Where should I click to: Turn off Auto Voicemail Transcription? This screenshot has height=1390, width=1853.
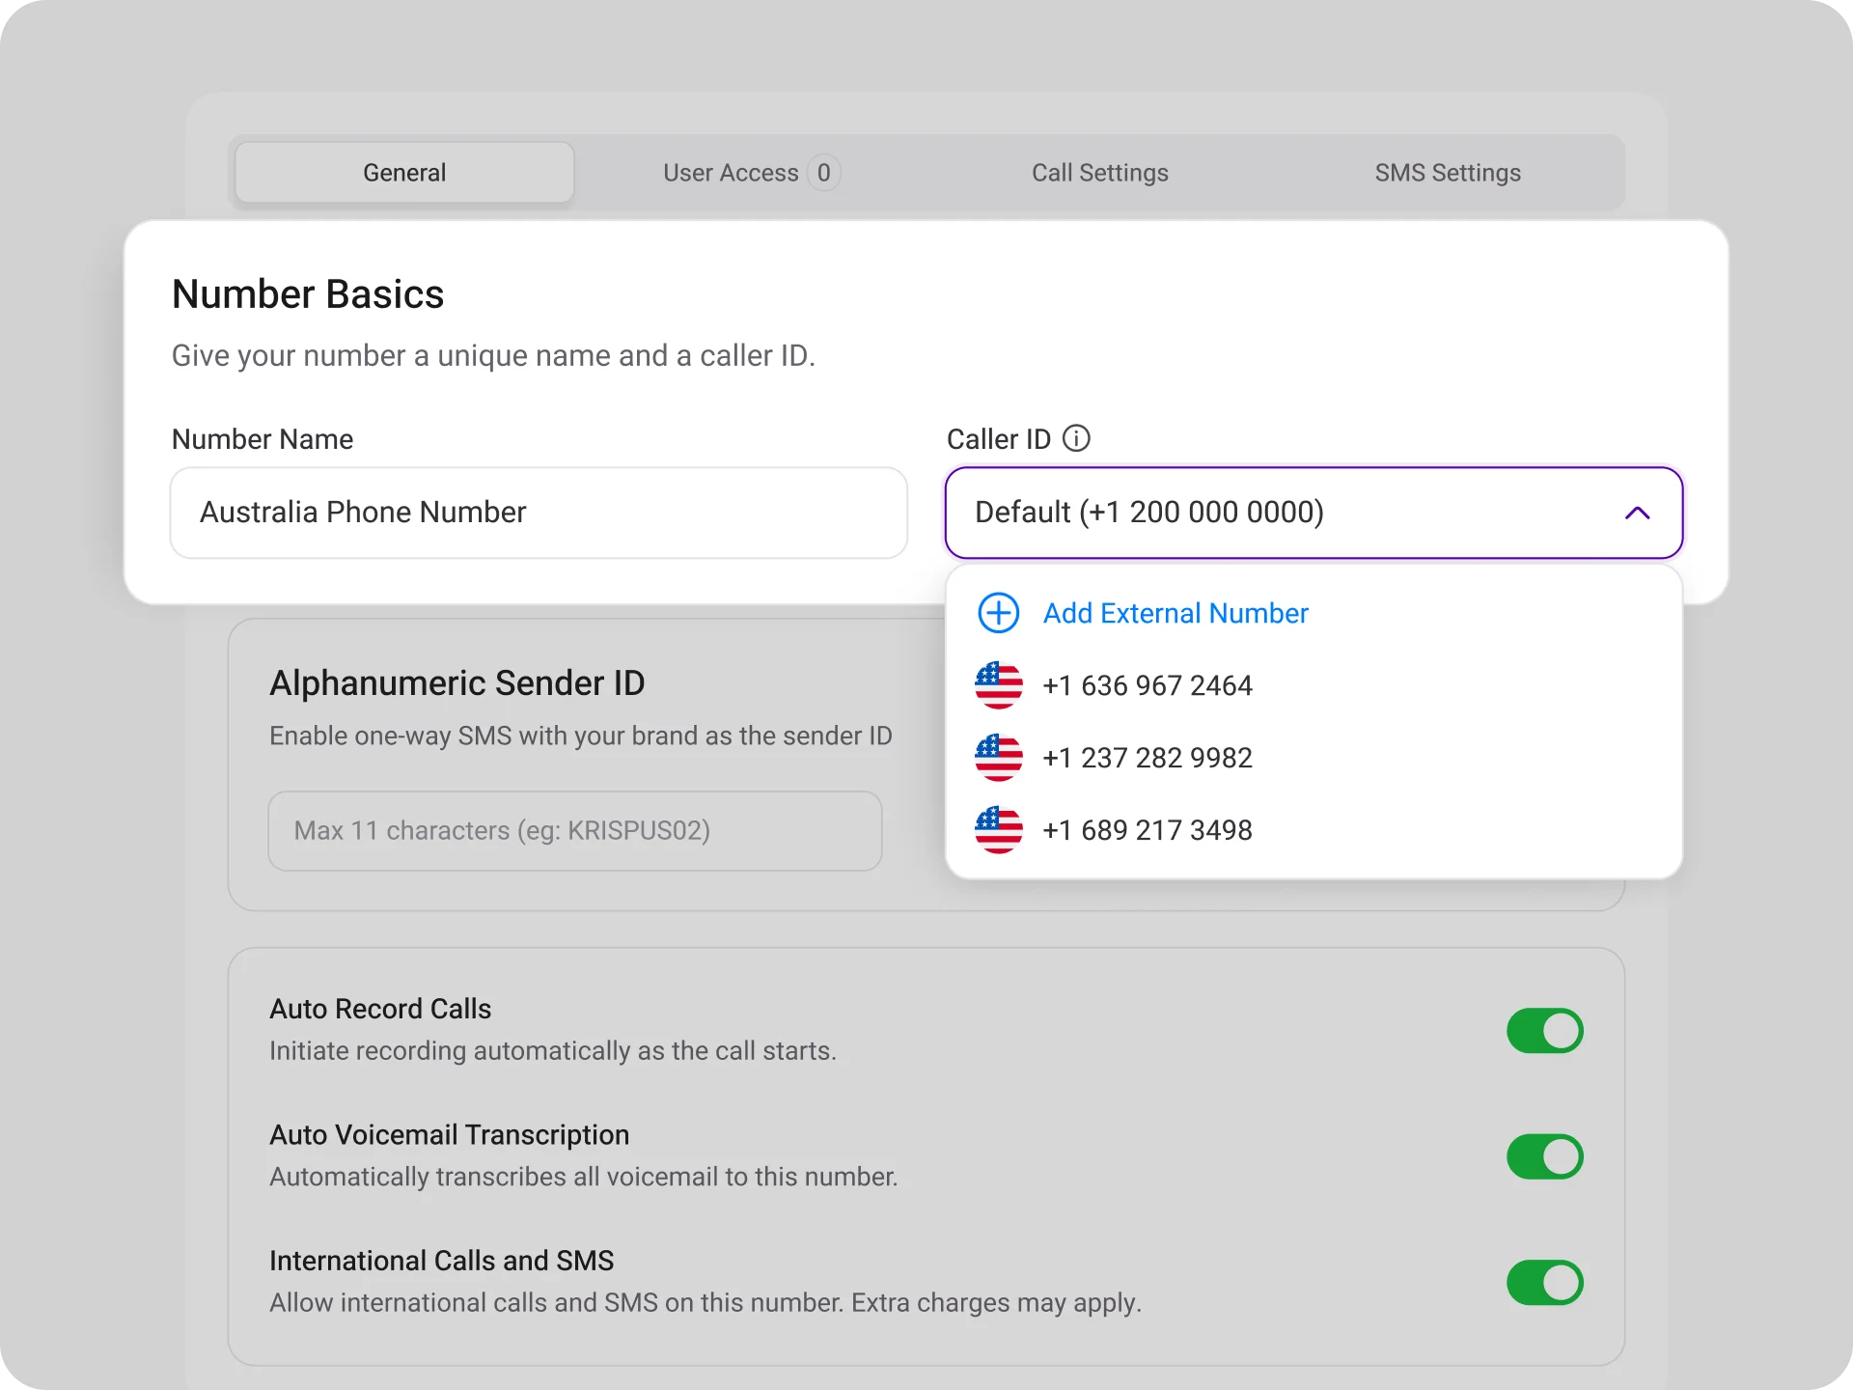coord(1544,1156)
